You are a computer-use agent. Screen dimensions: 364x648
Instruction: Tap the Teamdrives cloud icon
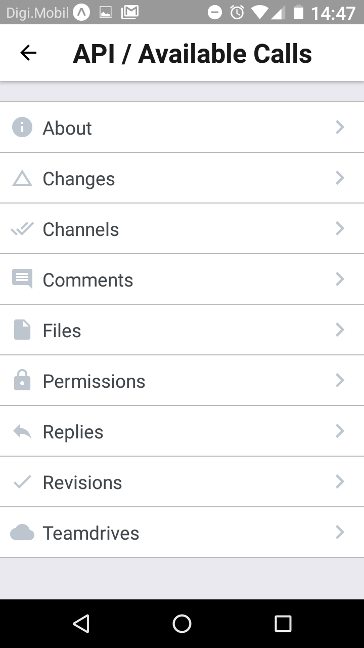click(22, 533)
